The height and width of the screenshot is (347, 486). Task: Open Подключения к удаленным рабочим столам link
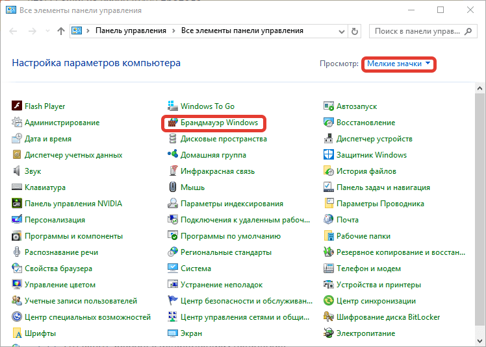pos(245,219)
